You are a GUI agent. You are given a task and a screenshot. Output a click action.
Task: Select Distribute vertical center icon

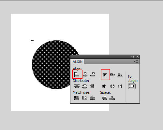pos(85,86)
